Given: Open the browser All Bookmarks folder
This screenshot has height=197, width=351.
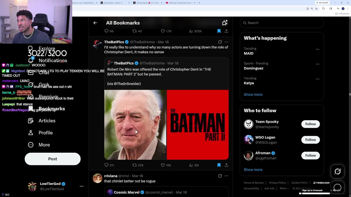Looking at the screenshot, I should [x=342, y=14].
